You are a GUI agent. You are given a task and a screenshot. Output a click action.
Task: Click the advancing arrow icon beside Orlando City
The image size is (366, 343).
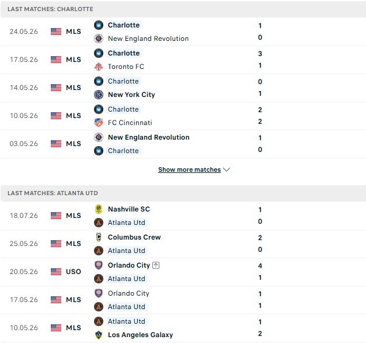pos(156,265)
